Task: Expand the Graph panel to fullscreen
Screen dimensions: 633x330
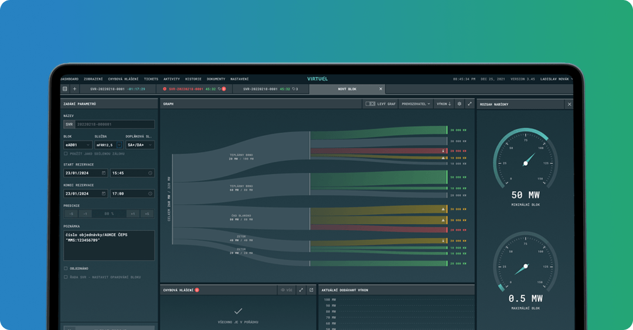Action: pos(469,104)
